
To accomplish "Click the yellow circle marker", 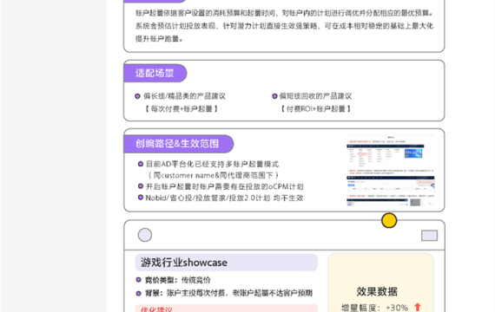I will [389, 220].
